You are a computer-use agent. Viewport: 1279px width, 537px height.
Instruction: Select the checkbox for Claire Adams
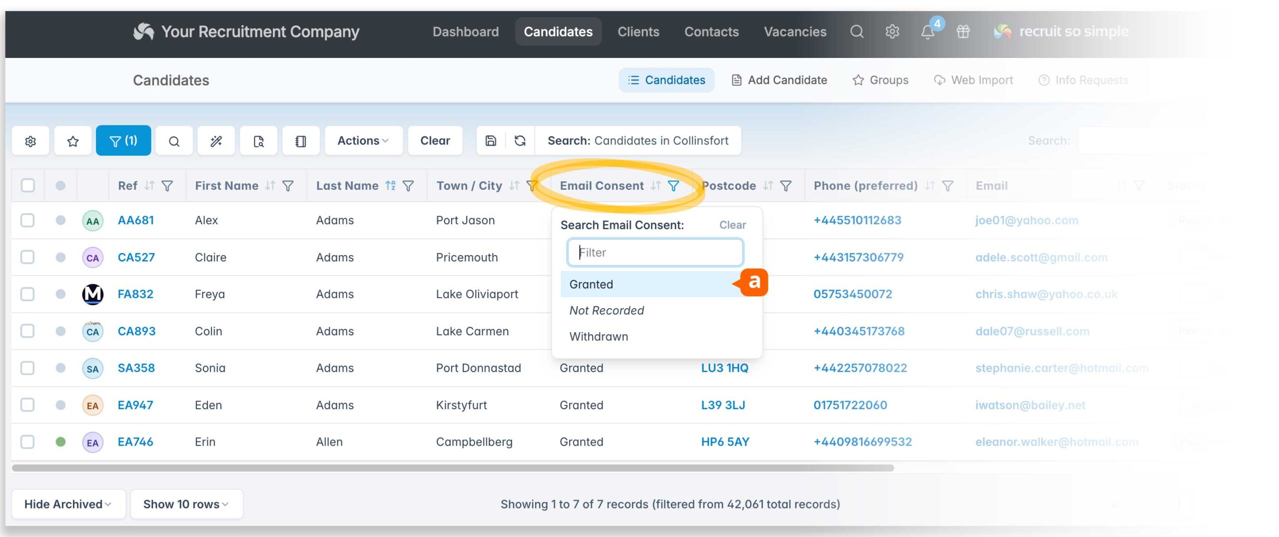27,257
